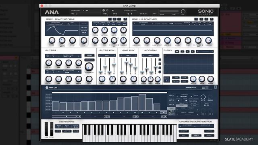Toggle the PRESET LOCK switch

click(x=205, y=88)
